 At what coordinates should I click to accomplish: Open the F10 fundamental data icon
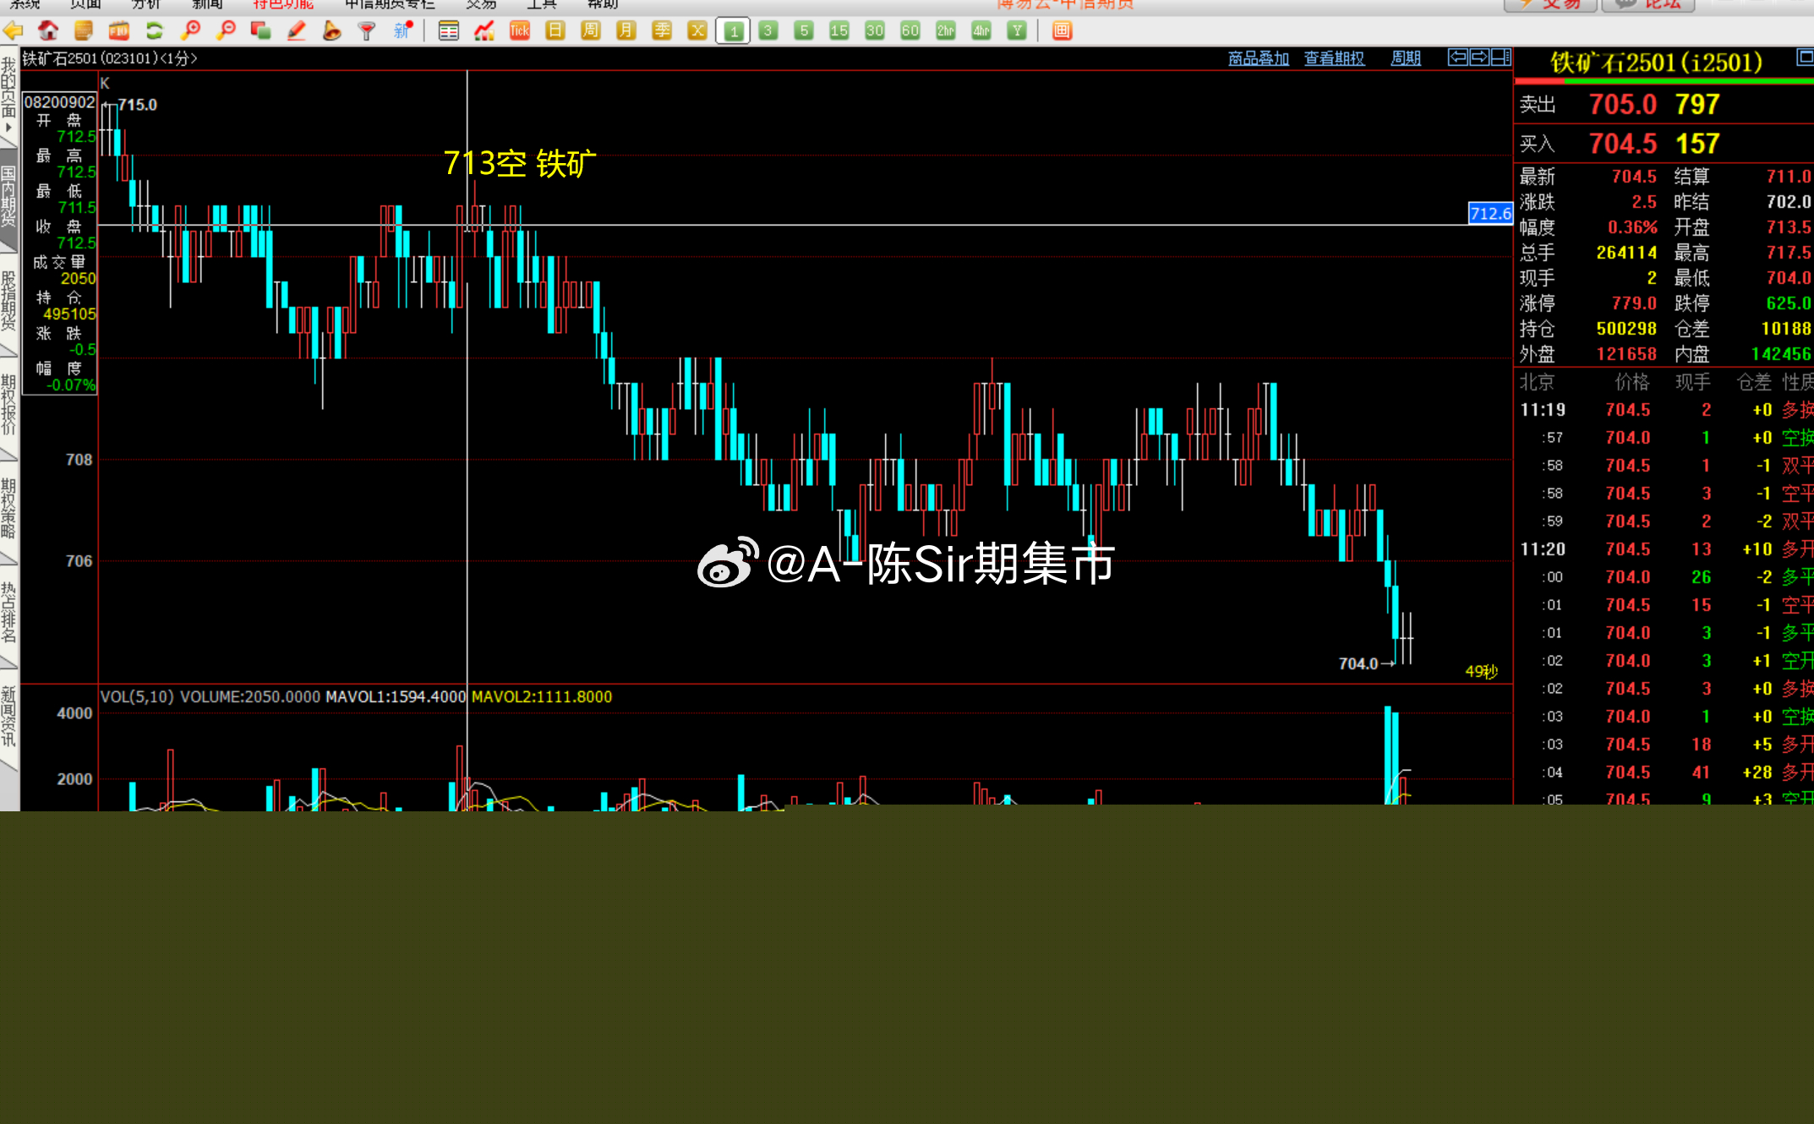(117, 31)
